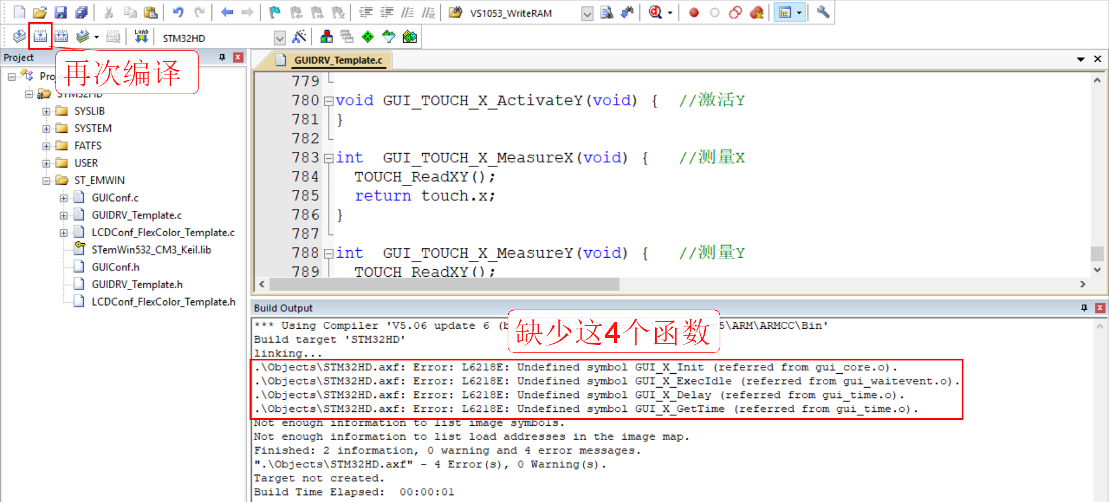
Task: Save the current file
Action: click(x=60, y=12)
